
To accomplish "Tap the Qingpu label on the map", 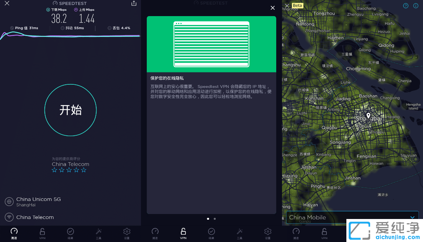I will [330, 128].
